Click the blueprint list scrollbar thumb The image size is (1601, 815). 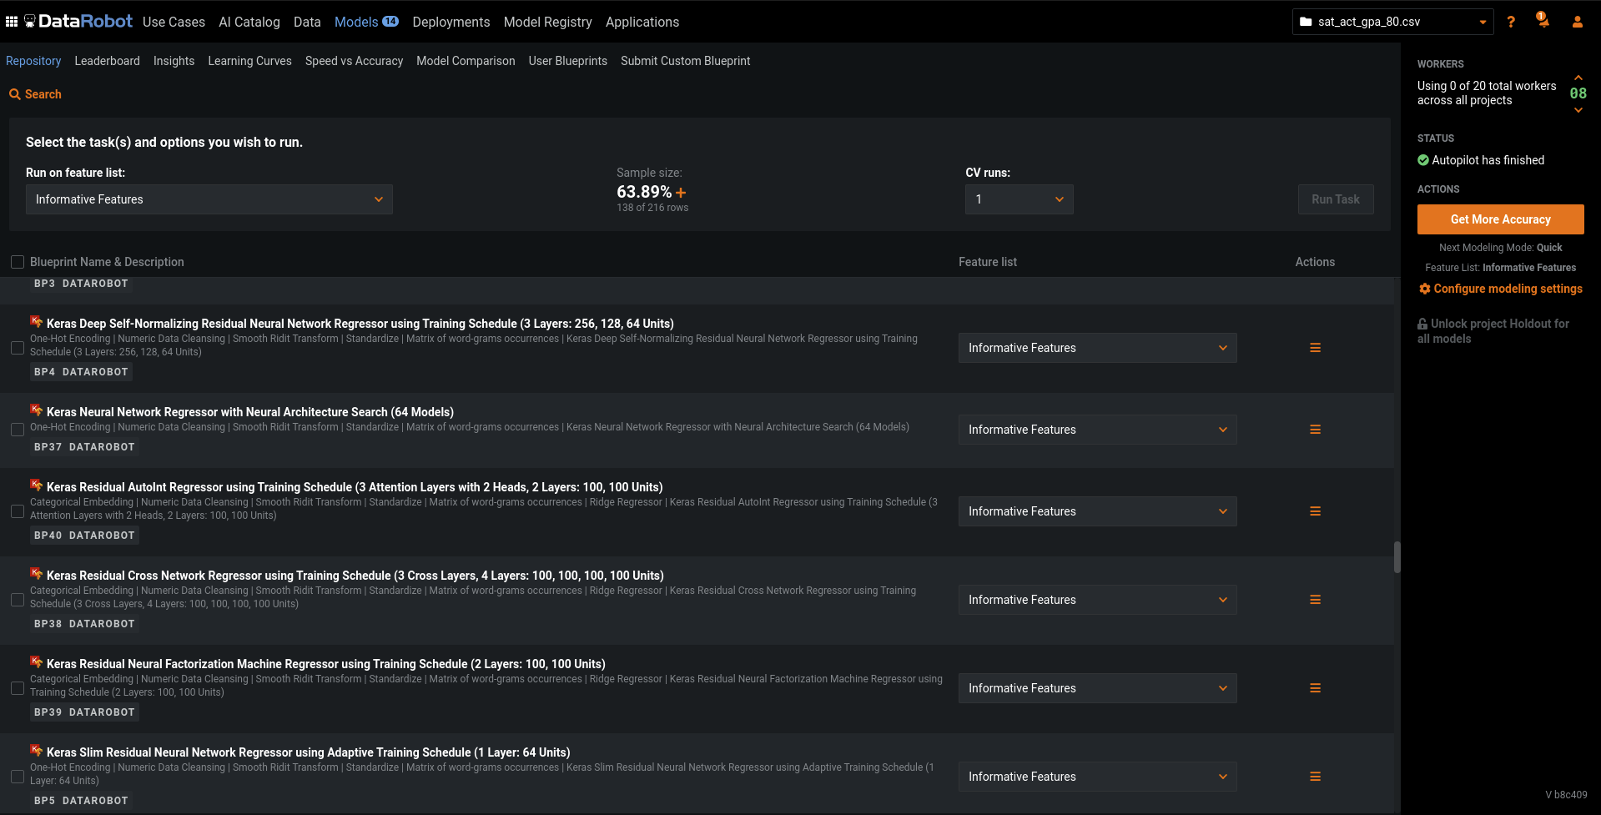[1397, 557]
